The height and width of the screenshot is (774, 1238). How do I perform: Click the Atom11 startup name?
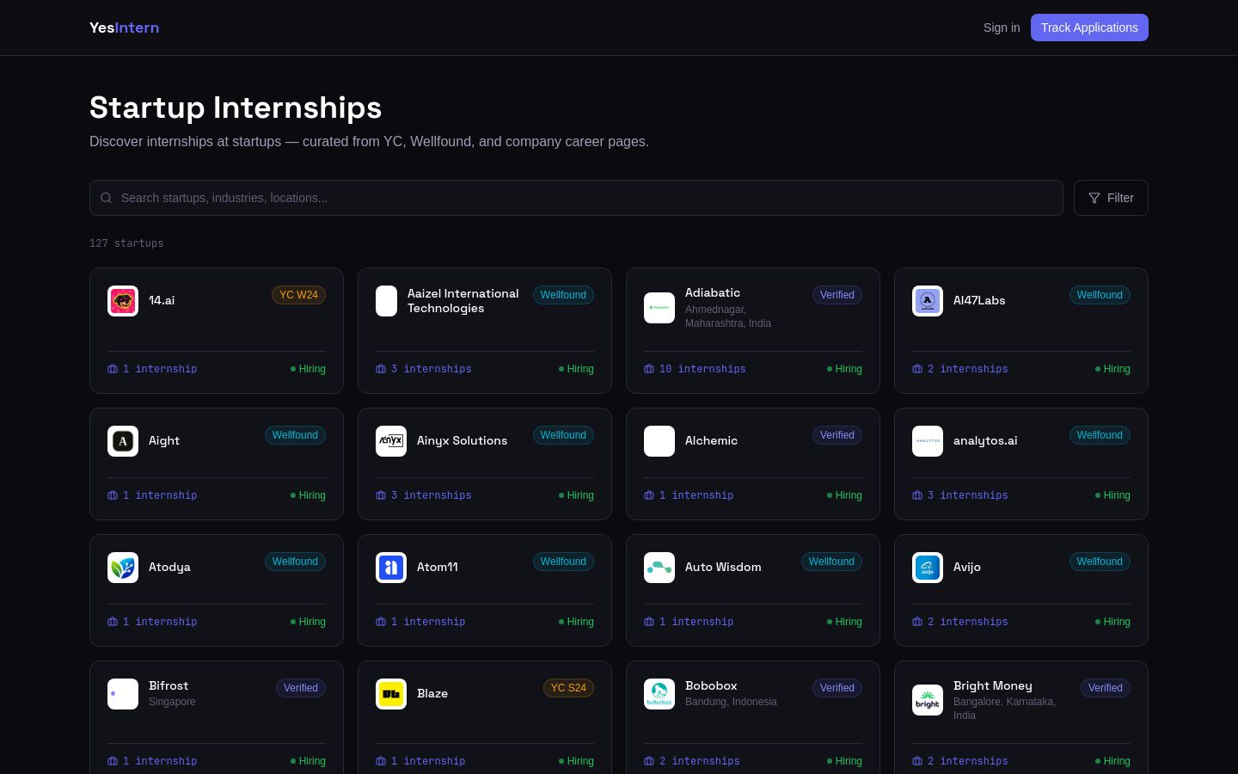[438, 567]
